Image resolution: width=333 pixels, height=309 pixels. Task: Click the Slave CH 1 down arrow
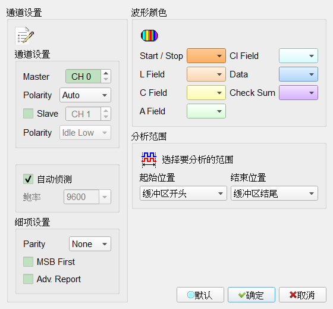pos(106,117)
